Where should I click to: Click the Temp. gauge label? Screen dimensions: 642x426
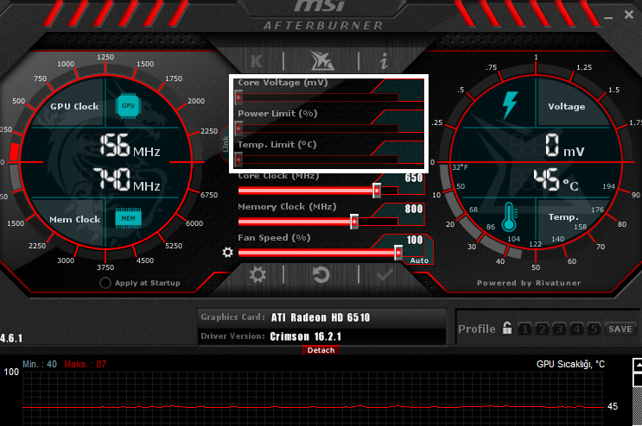(563, 216)
